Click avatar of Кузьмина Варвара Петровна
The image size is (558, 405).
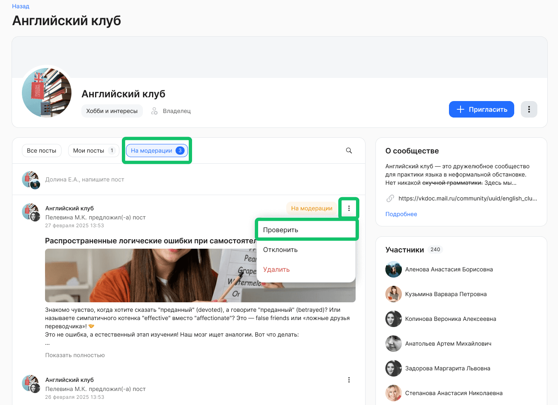click(394, 294)
